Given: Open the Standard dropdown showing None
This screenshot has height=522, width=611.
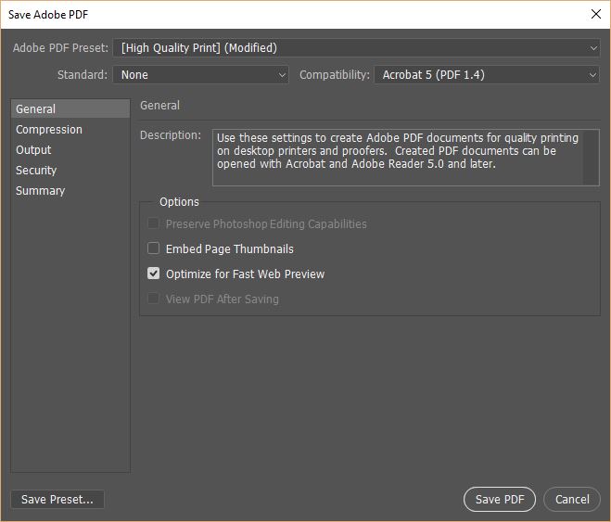Looking at the screenshot, I should click(200, 75).
